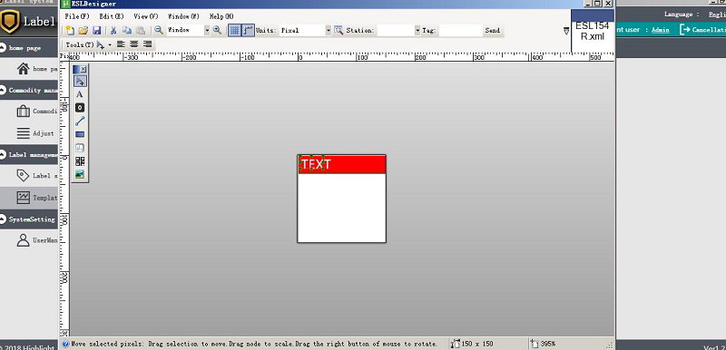This screenshot has width=726, height=350.
Task: Open the Help menu
Action: (221, 16)
